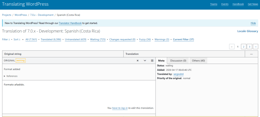260x117 pixels.
Task: Open the Sort options toggle
Action: coord(17,39)
